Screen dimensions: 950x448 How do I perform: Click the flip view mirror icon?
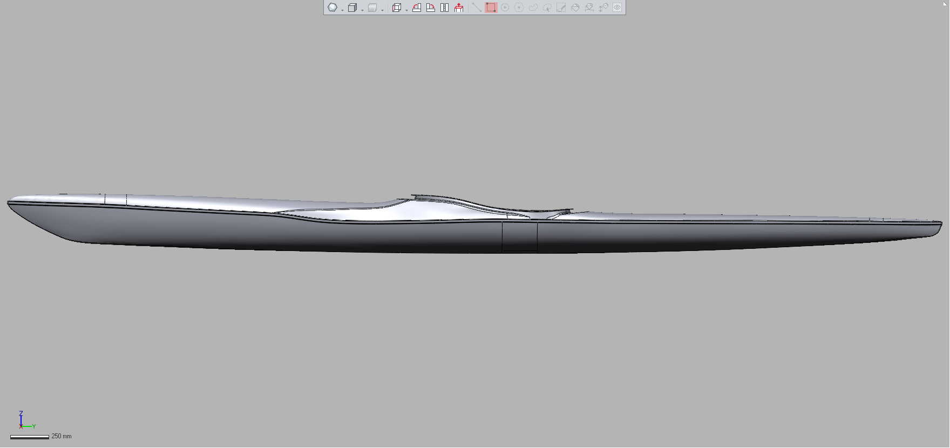coord(445,8)
